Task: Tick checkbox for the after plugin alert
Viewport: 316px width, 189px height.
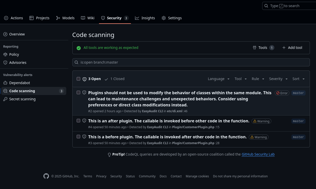Action: point(78,121)
